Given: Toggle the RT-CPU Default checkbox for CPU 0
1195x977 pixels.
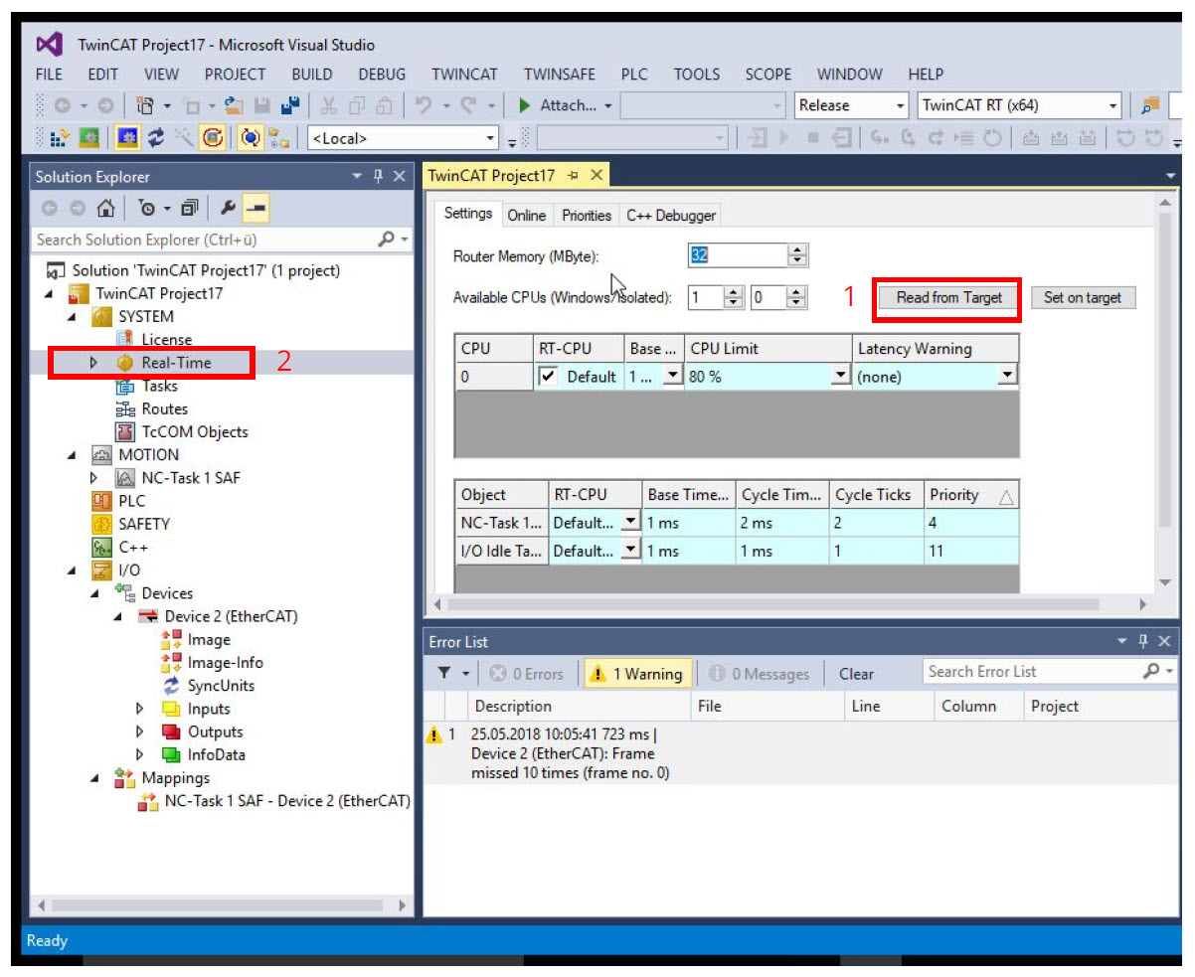Looking at the screenshot, I should click(548, 377).
